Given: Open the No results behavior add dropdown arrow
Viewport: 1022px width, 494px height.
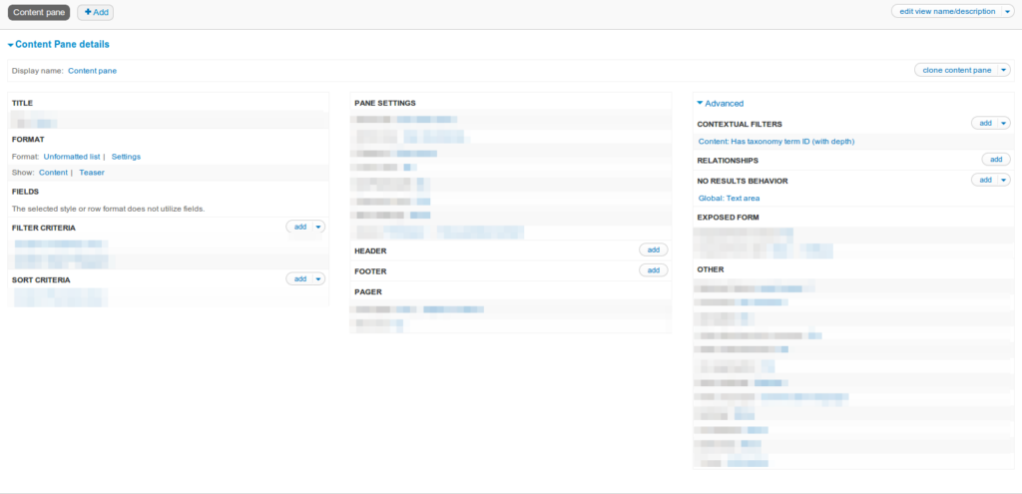Looking at the screenshot, I should coord(1004,180).
